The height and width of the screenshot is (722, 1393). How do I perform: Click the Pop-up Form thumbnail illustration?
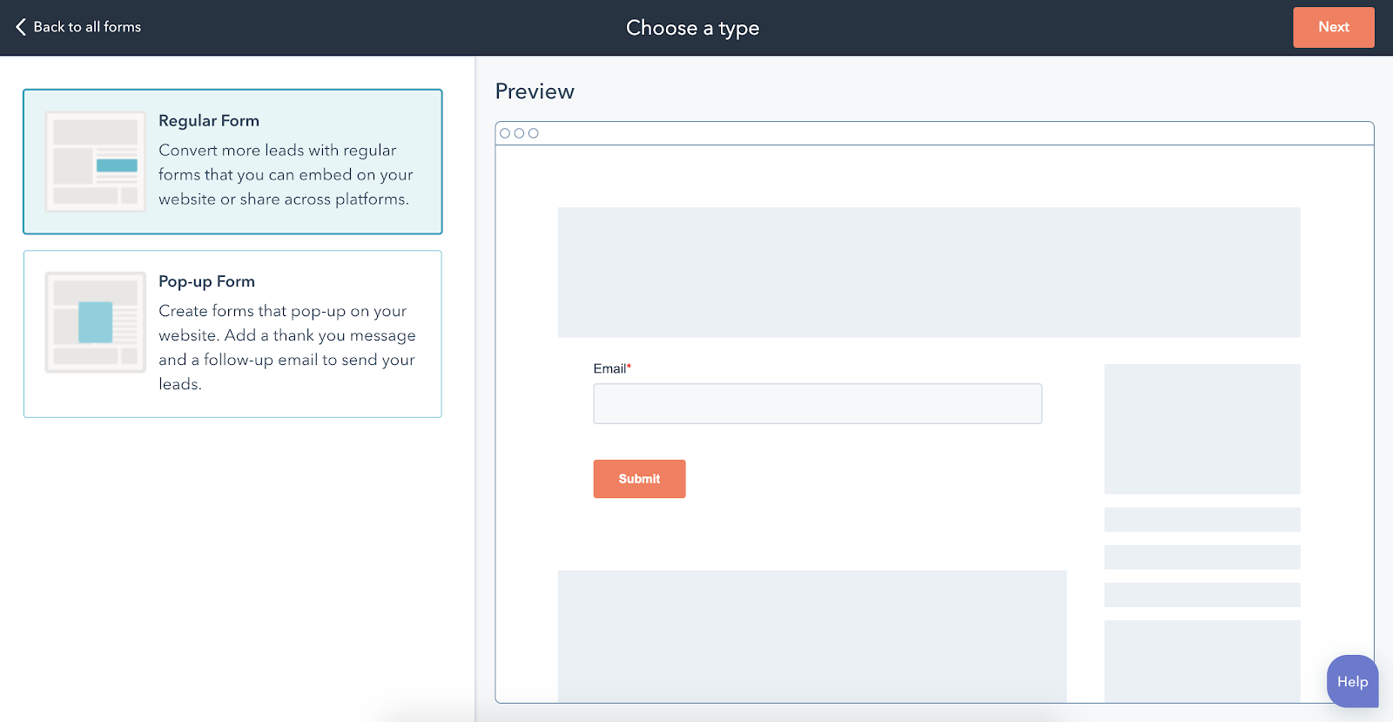click(x=96, y=322)
